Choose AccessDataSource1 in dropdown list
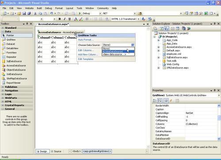 coord(118,51)
